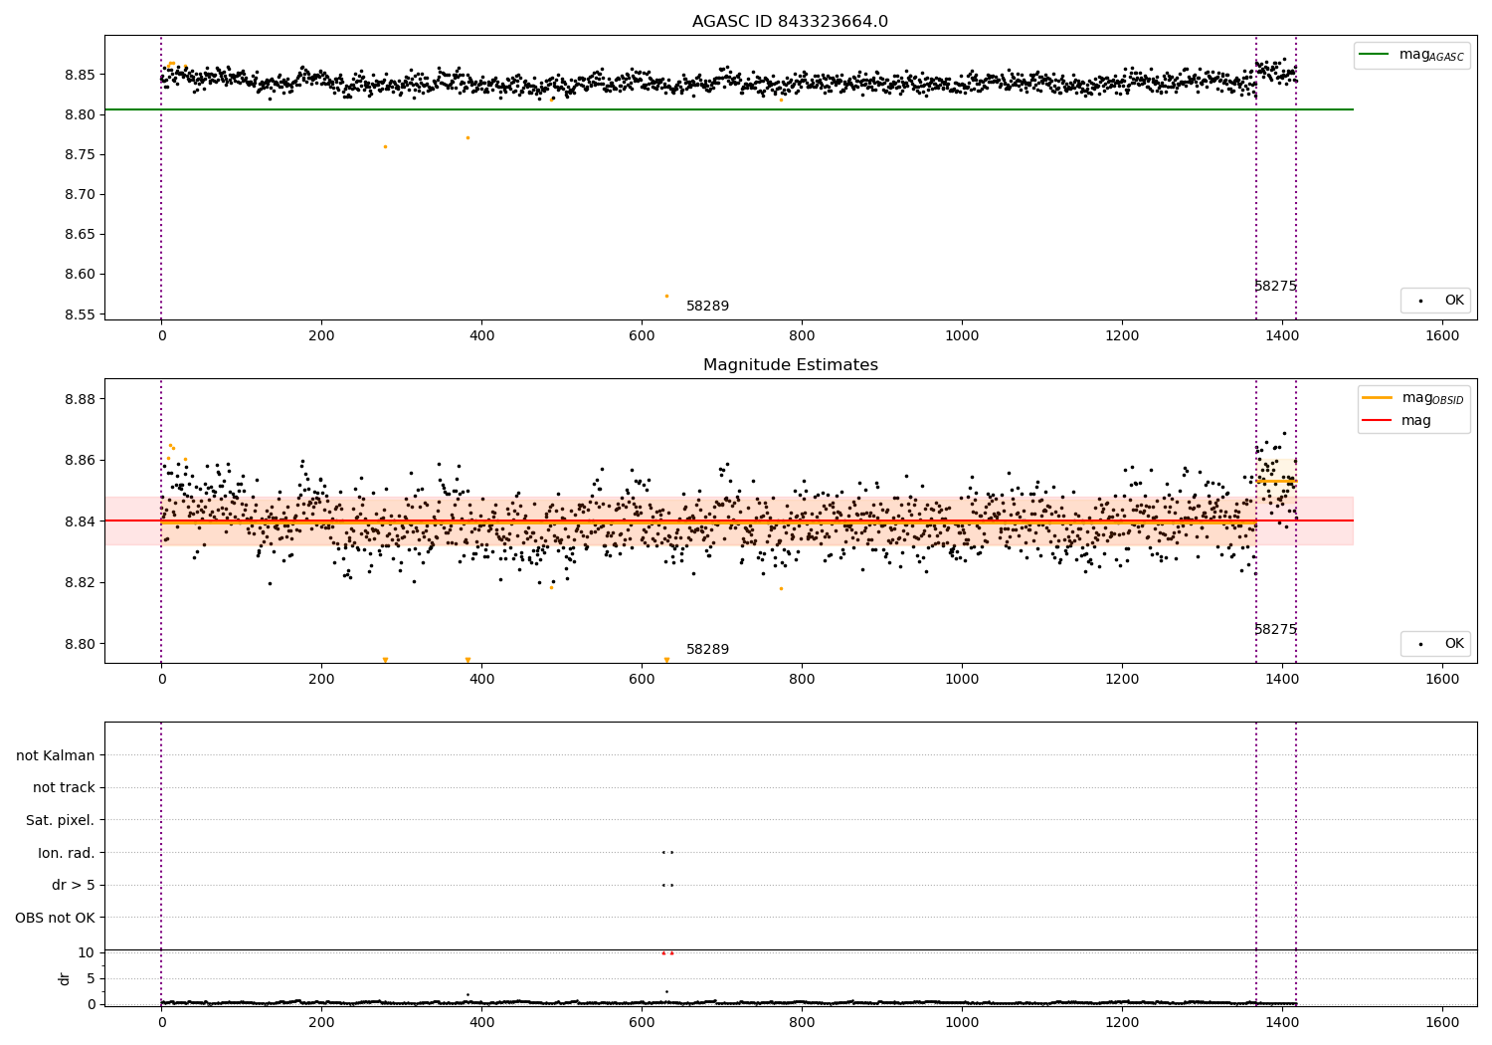1492x1045 pixels.
Task: Click the '58289' annotation in the top plot
Action: pos(707,307)
